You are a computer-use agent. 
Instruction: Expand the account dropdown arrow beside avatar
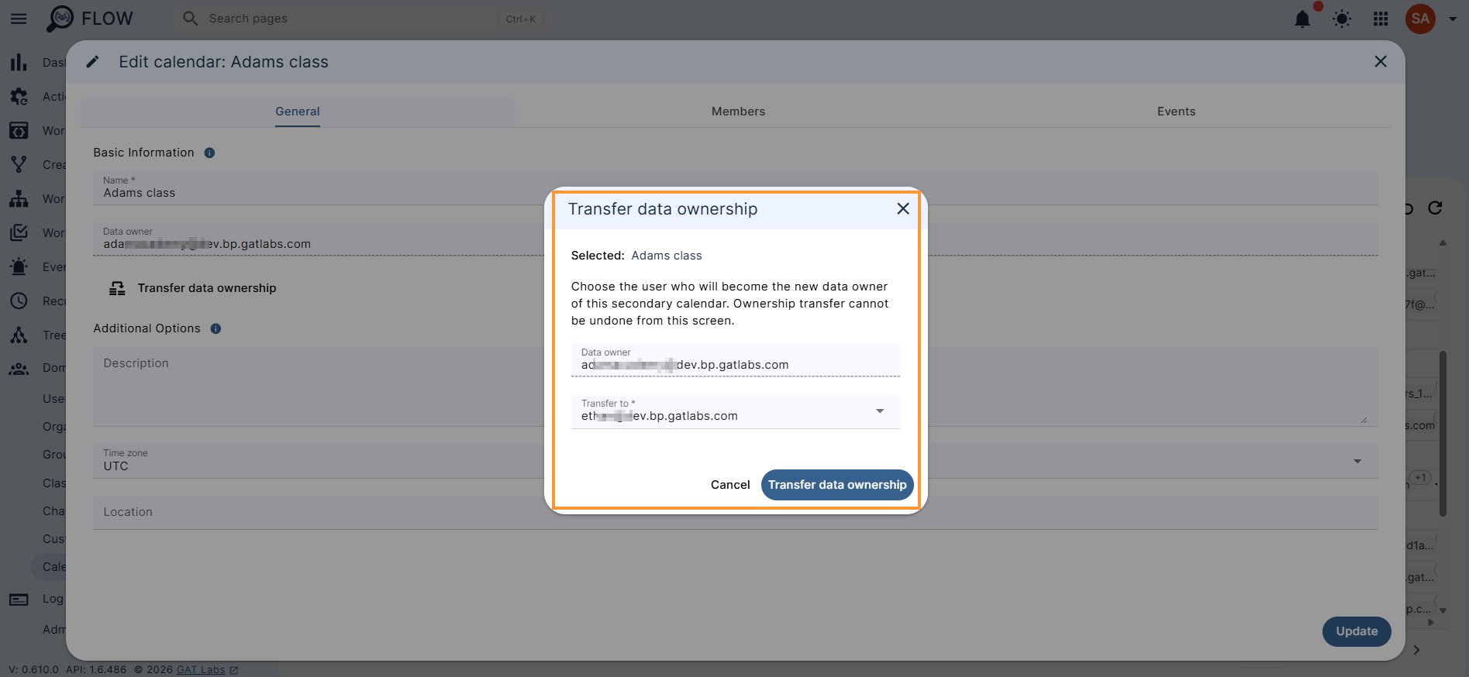pyautogui.click(x=1453, y=19)
